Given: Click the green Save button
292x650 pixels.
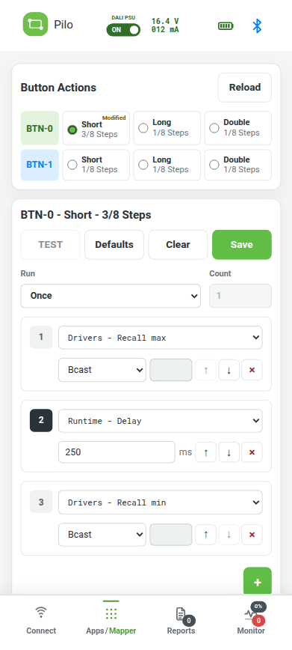Looking at the screenshot, I should tap(241, 245).
